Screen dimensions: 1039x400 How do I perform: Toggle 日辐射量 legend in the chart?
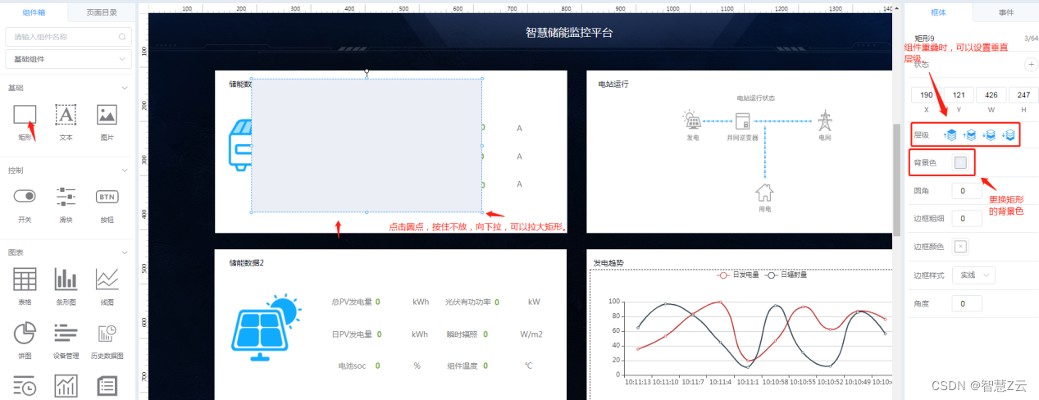(x=786, y=275)
